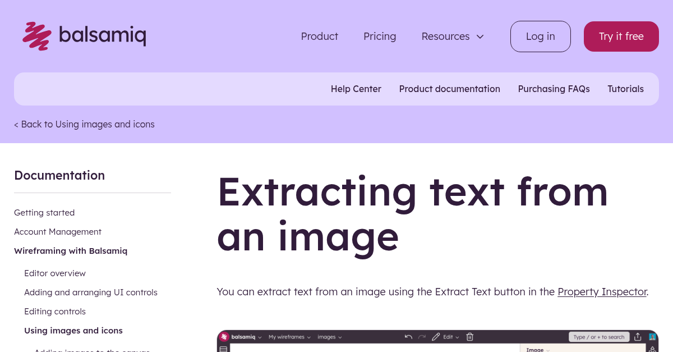Click the round Balsamiq icon in editor

pyautogui.click(x=224, y=337)
